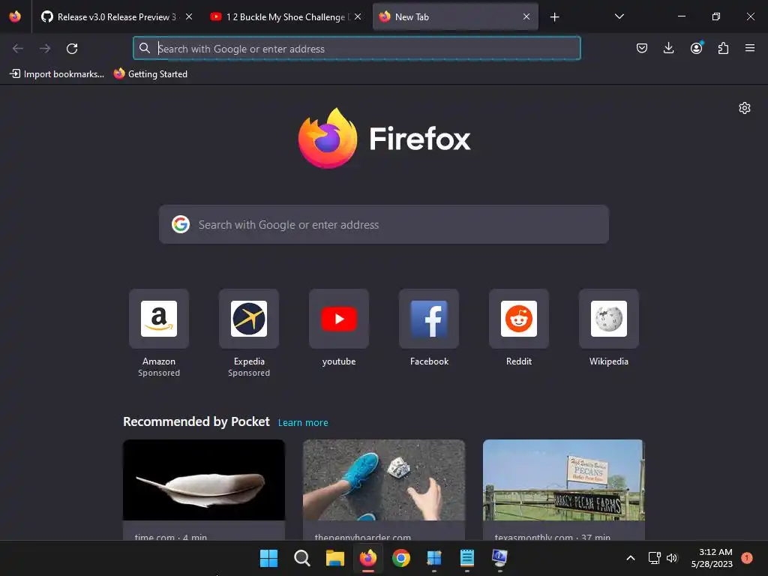This screenshot has width=768, height=576.
Task: Switch to the Release v3.0 GitHub tab
Action: 109,17
